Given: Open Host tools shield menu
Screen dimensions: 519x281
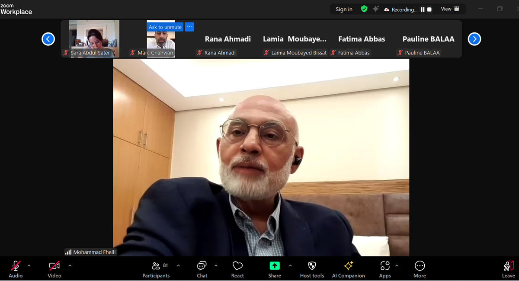Looking at the screenshot, I should (312, 269).
